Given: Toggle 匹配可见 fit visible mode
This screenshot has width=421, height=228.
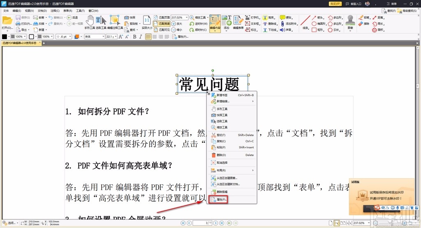Looking at the screenshot, I should 162,30.
